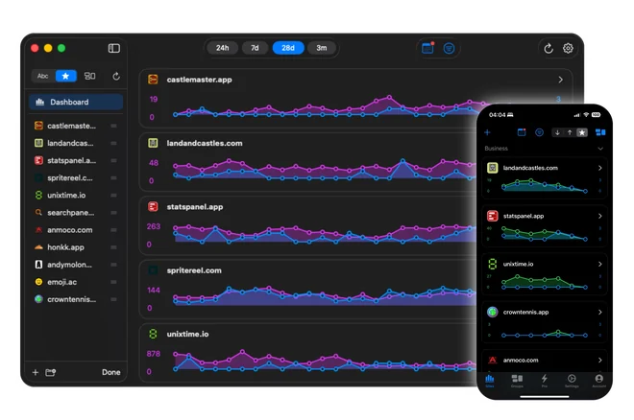Tap the Groups tab on the phone
The width and height of the screenshot is (634, 420).
tap(517, 381)
